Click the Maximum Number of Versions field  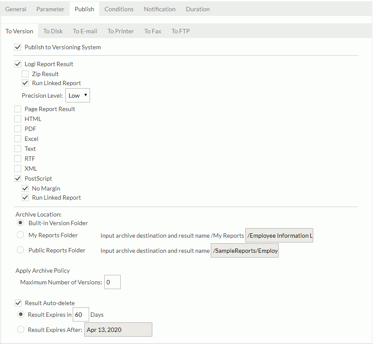click(x=112, y=282)
